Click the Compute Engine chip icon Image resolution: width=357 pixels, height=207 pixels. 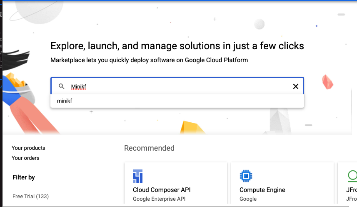click(246, 176)
